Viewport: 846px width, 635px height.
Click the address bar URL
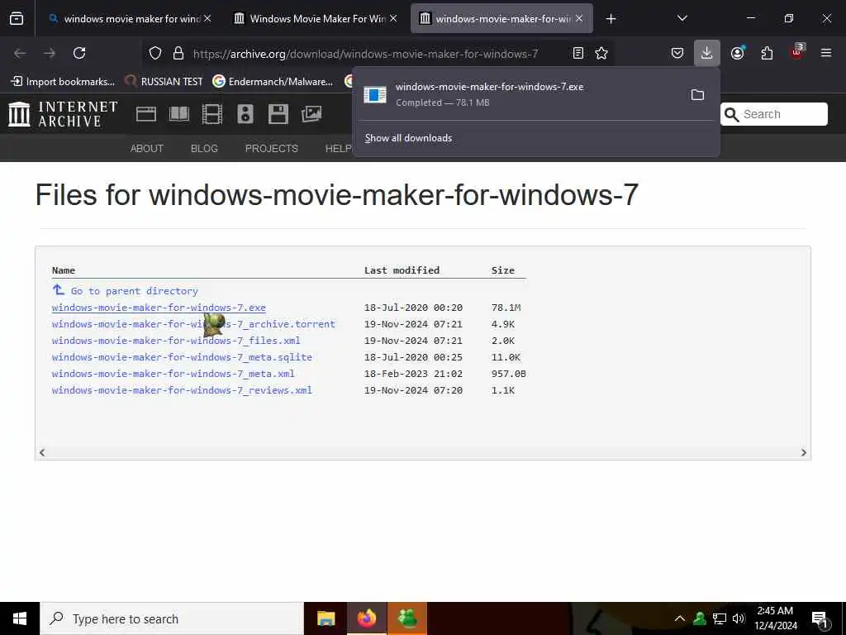(x=365, y=54)
